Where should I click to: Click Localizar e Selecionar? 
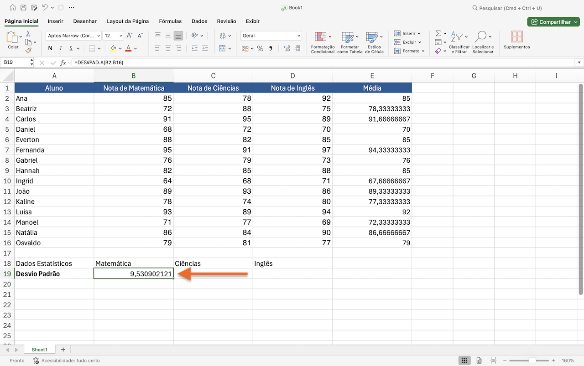click(x=483, y=42)
